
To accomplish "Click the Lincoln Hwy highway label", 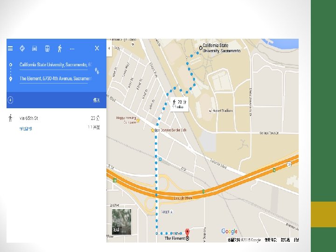I will [183, 198].
